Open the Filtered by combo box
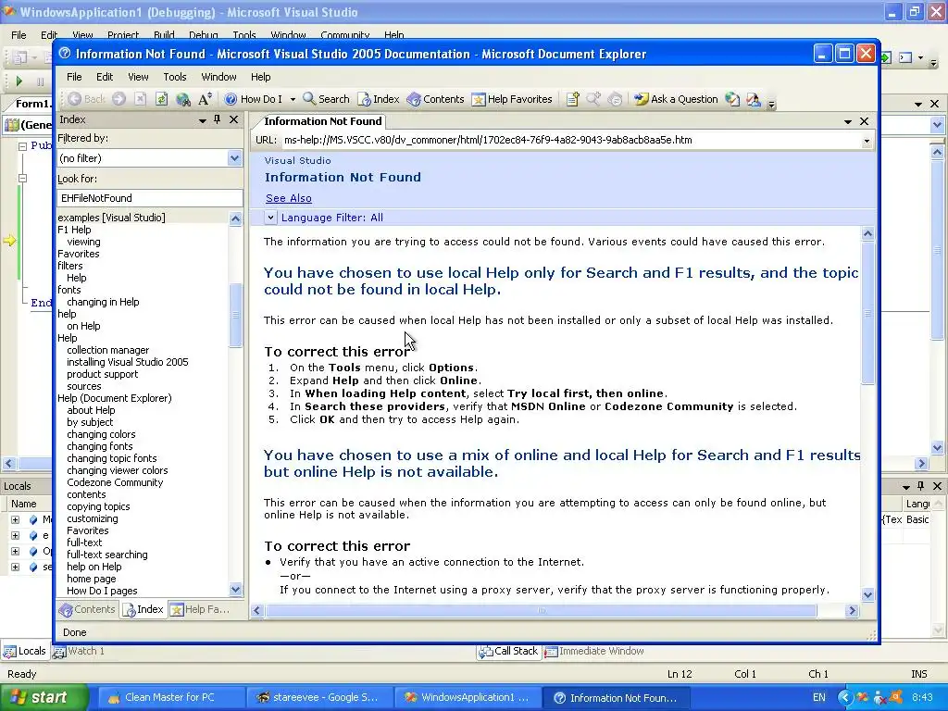The height and width of the screenshot is (711, 948). [150, 158]
